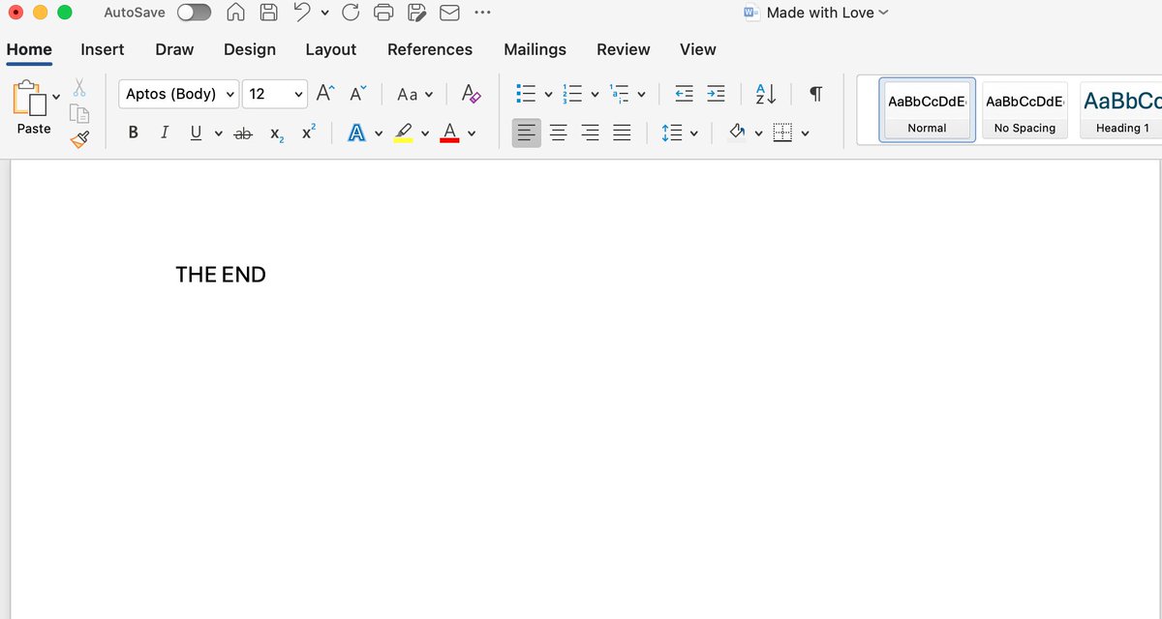Toggle paragraph marks display
The height and width of the screenshot is (619, 1162).
point(815,94)
